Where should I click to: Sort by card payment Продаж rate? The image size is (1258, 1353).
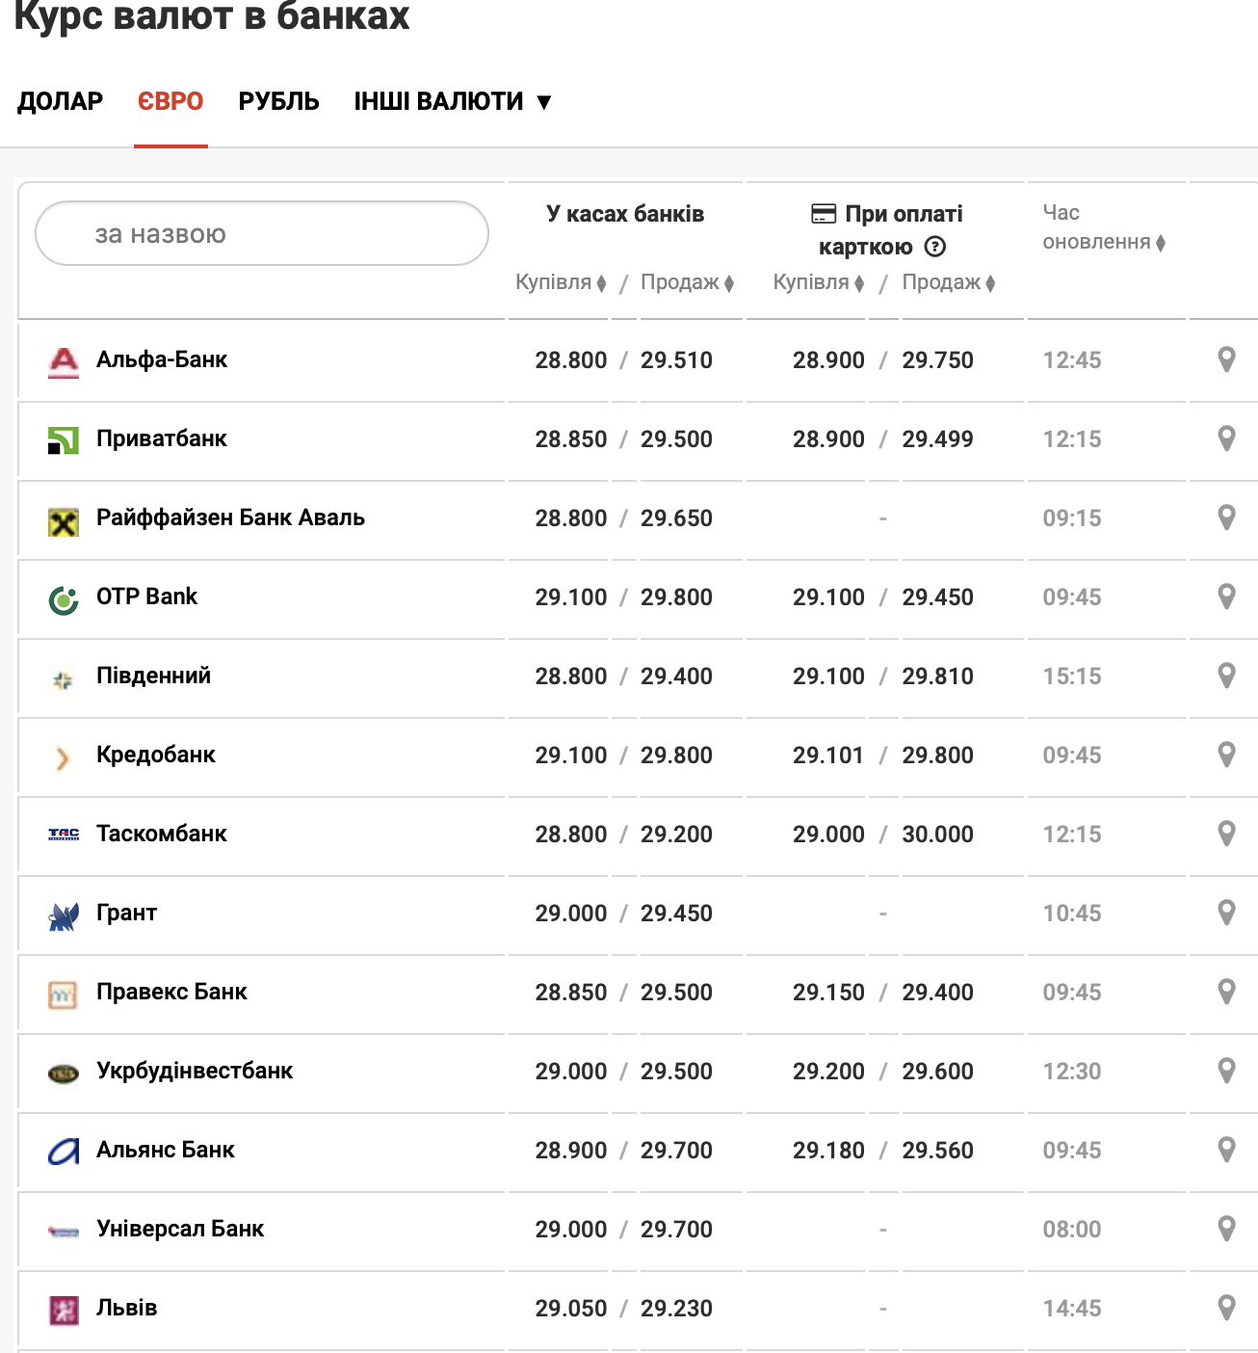coord(948,282)
